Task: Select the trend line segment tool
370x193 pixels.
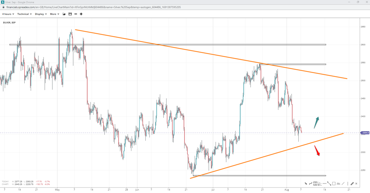Action: 329,183
